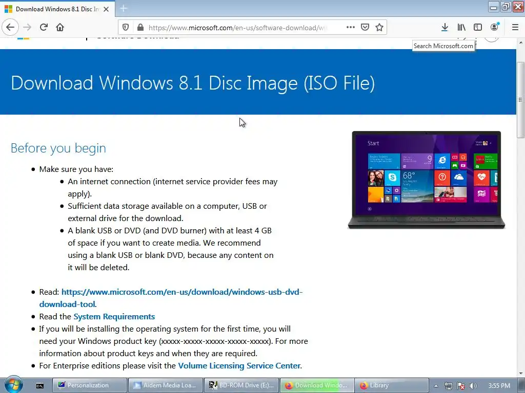Open Firefox account menu
This screenshot has width=525, height=393.
point(495,28)
